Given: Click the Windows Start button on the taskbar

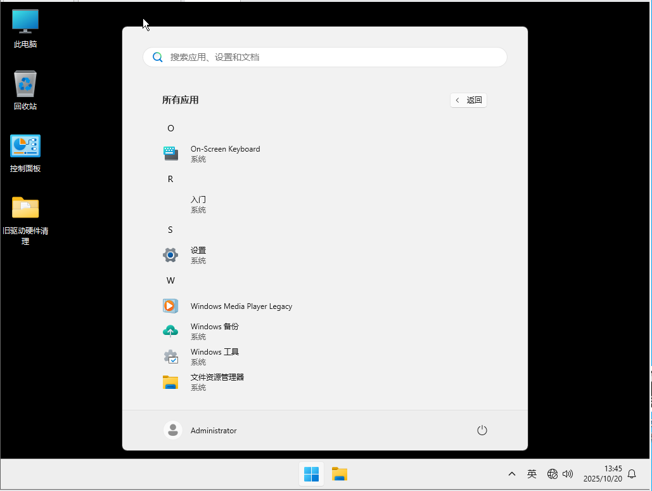Looking at the screenshot, I should point(311,474).
